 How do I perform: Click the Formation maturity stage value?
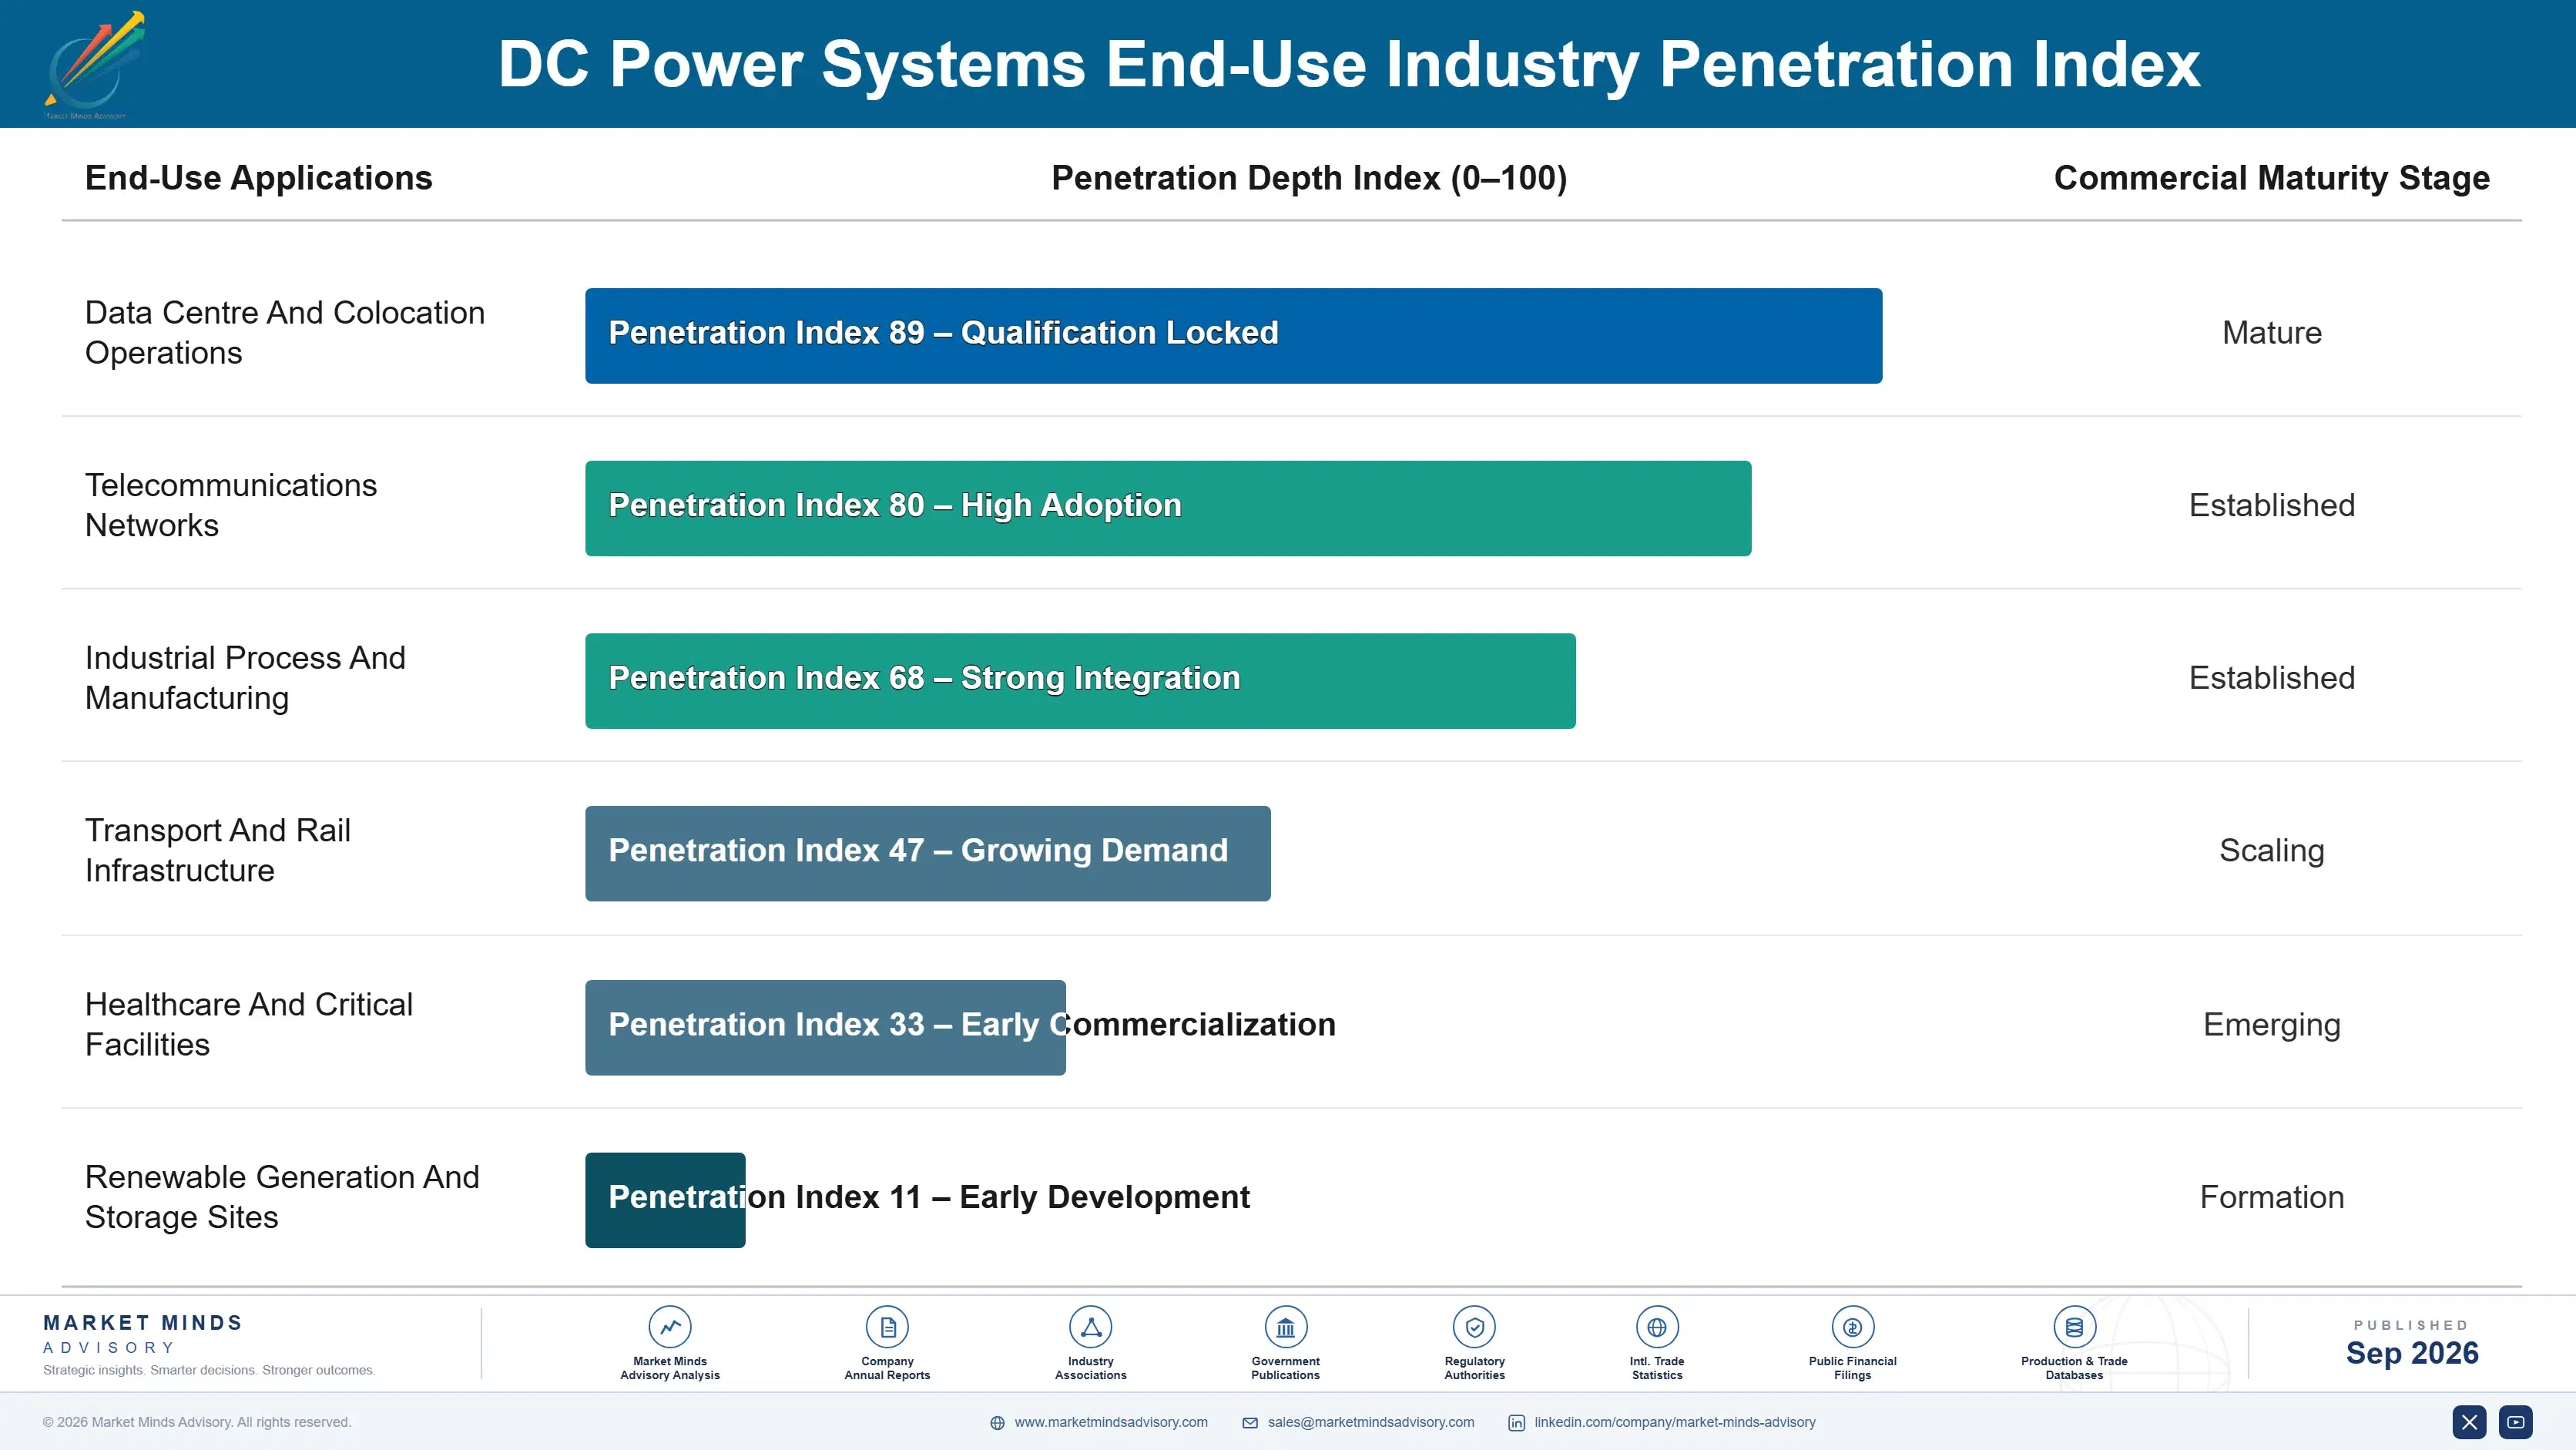point(2271,1197)
